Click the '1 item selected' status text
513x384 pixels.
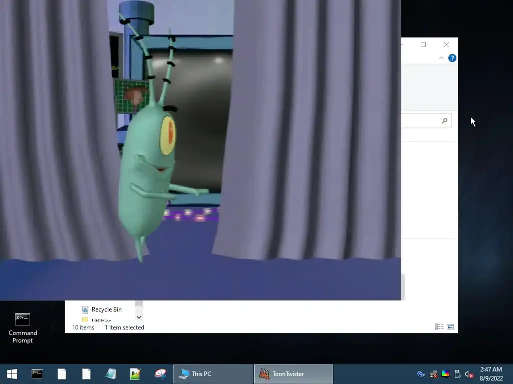tap(124, 327)
